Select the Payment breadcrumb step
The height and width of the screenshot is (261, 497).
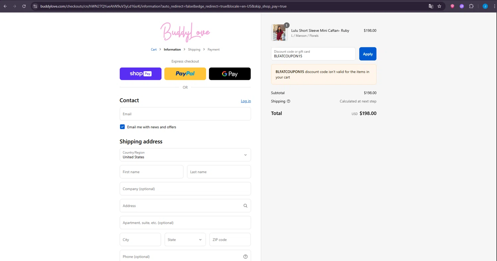[x=214, y=50]
